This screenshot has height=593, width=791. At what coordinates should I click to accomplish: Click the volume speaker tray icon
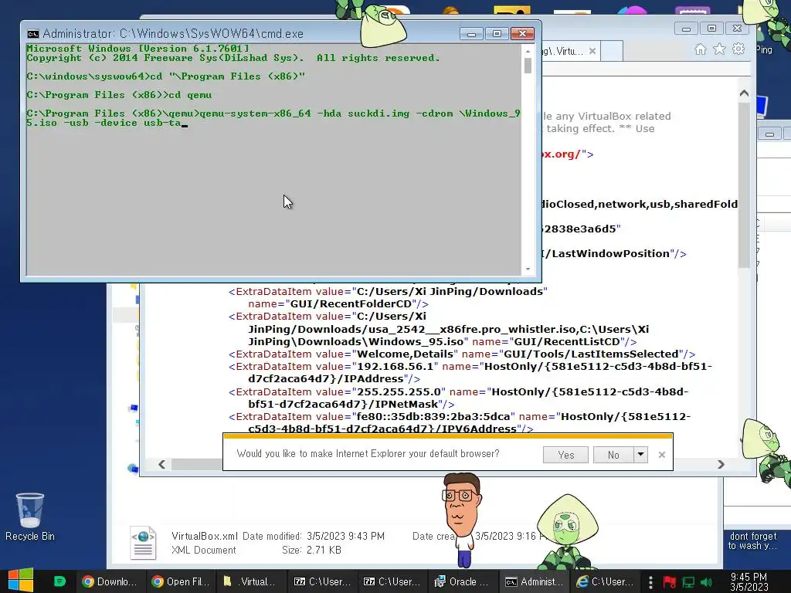[706, 582]
